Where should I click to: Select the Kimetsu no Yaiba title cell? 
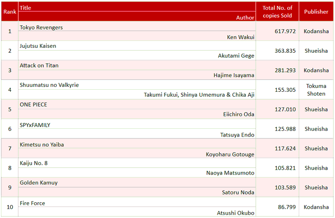[137, 144]
